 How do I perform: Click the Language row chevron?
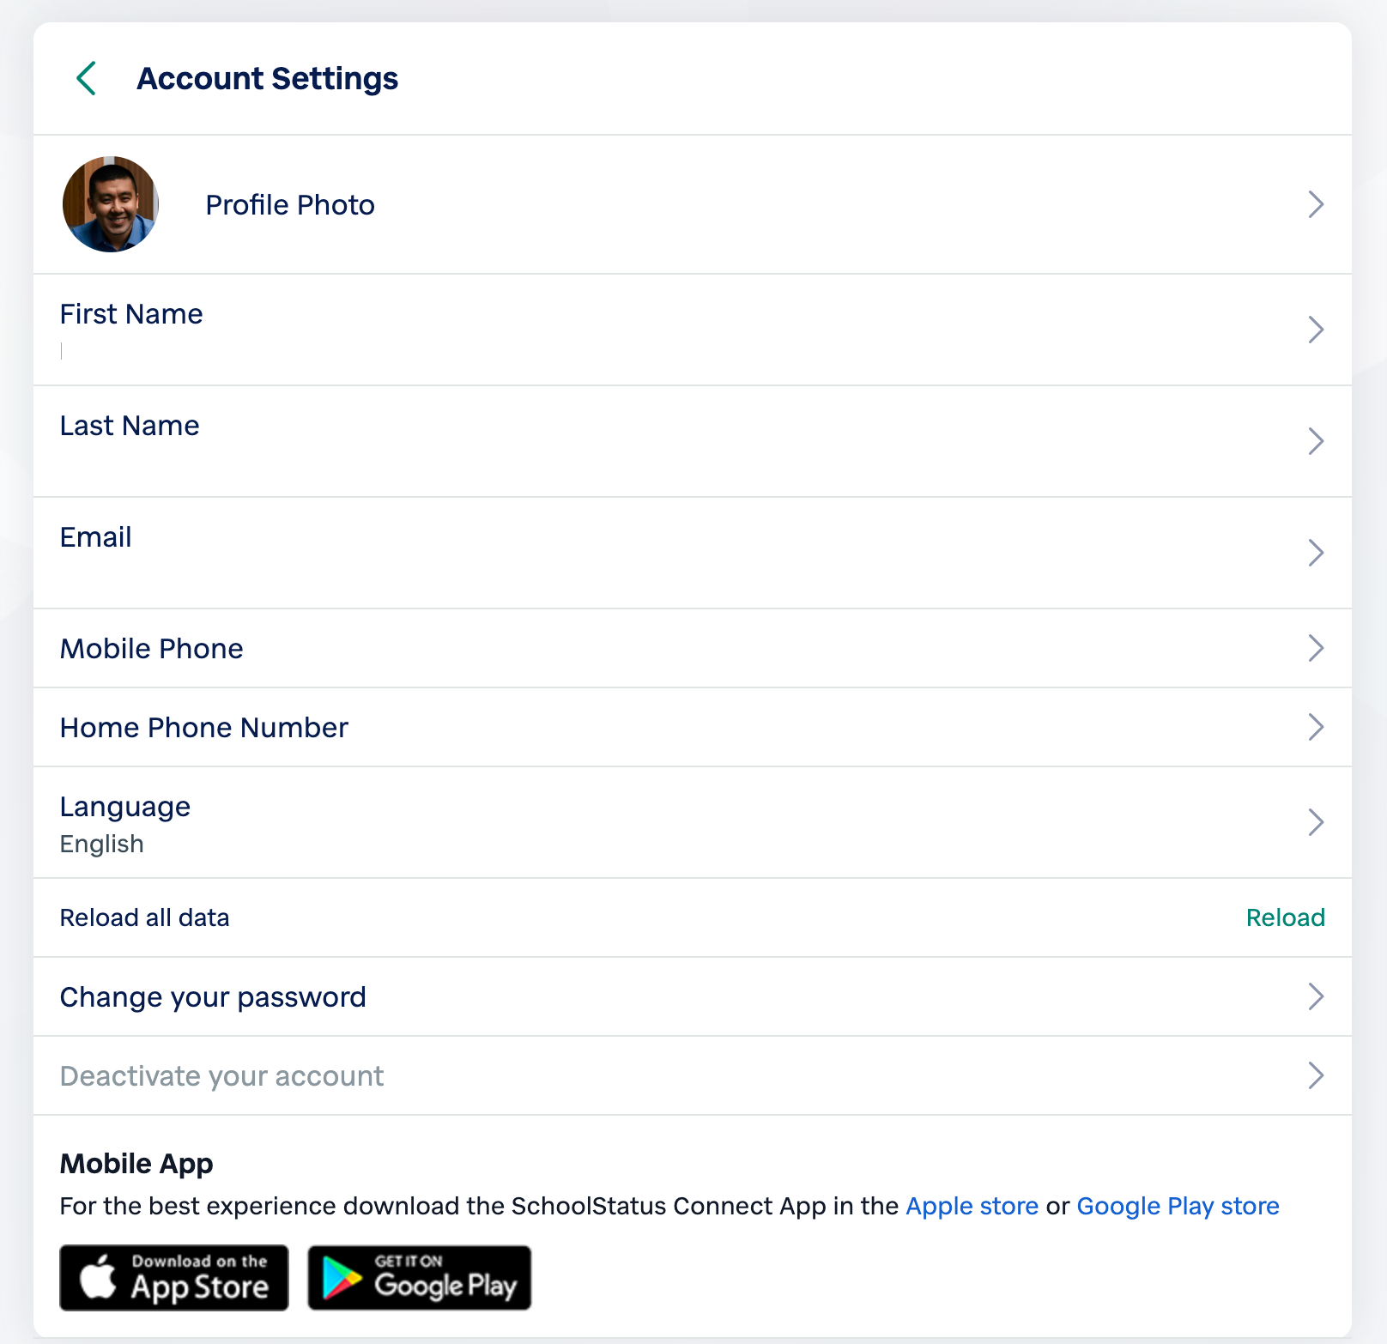pyautogui.click(x=1316, y=822)
